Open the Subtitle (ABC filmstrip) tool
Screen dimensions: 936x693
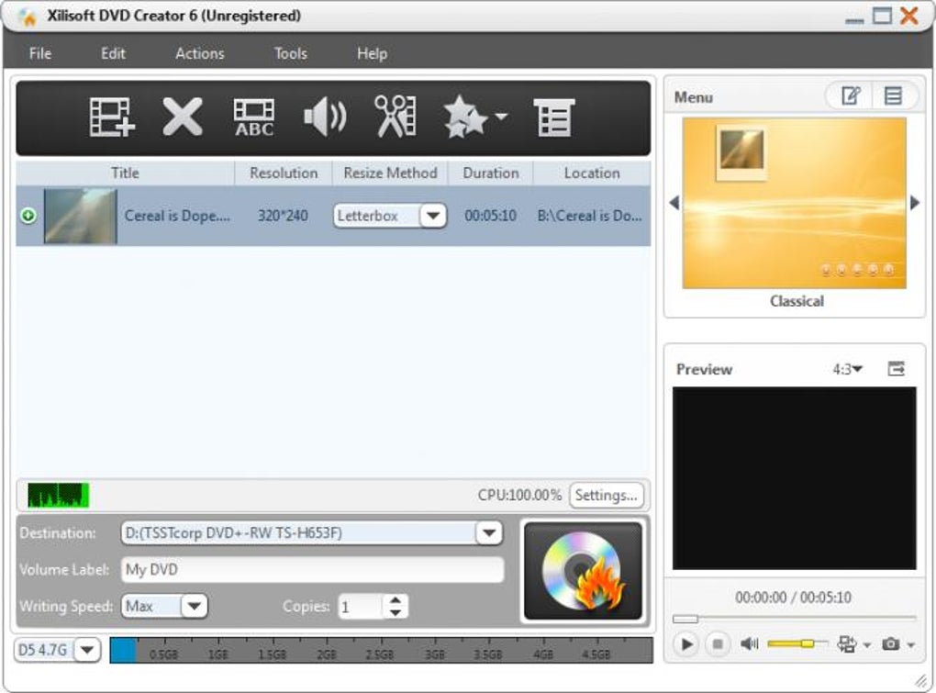tap(254, 117)
